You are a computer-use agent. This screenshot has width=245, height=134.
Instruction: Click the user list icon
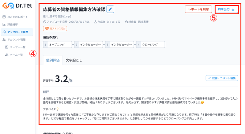tap(7, 47)
